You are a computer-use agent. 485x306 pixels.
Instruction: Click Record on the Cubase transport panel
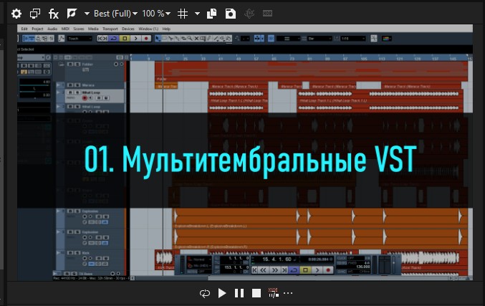[328, 270]
